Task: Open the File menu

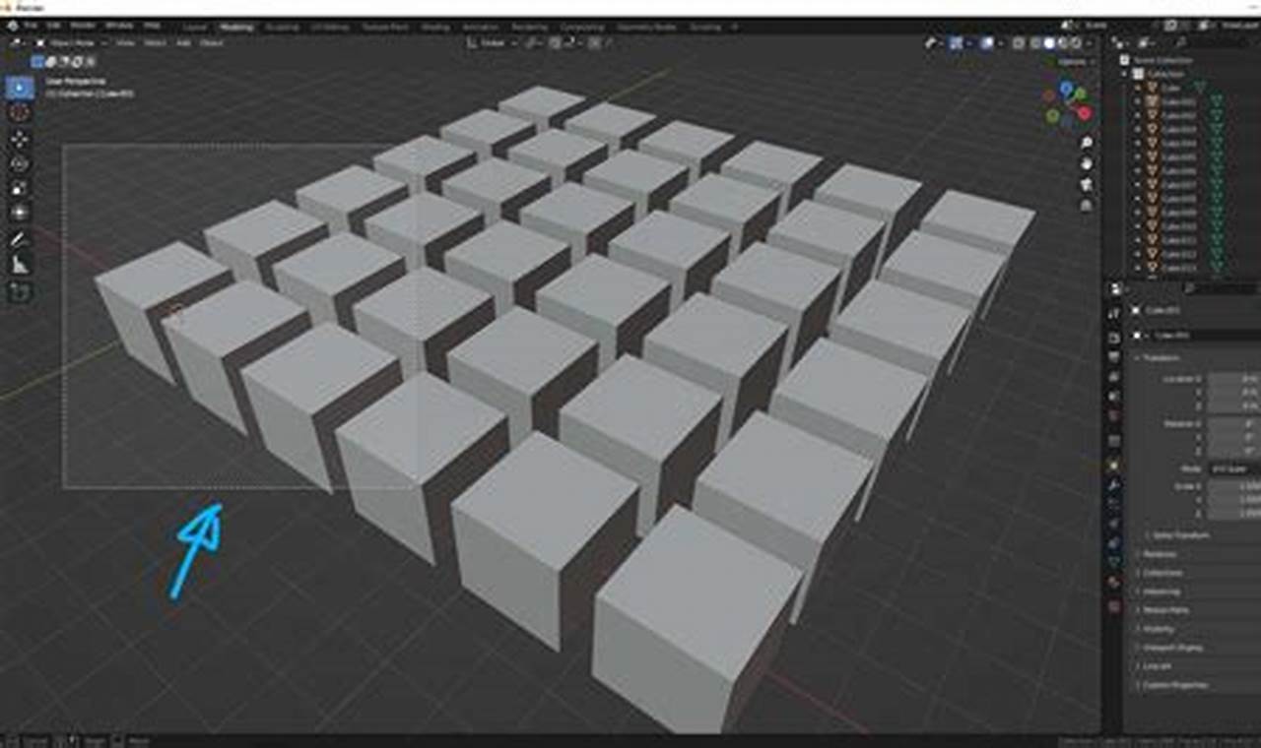Action: pyautogui.click(x=33, y=25)
